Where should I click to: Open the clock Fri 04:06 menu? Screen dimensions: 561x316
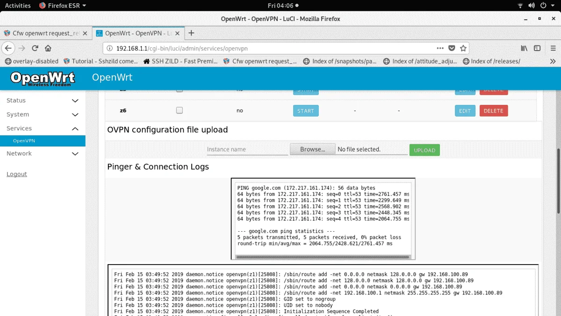[x=283, y=6]
